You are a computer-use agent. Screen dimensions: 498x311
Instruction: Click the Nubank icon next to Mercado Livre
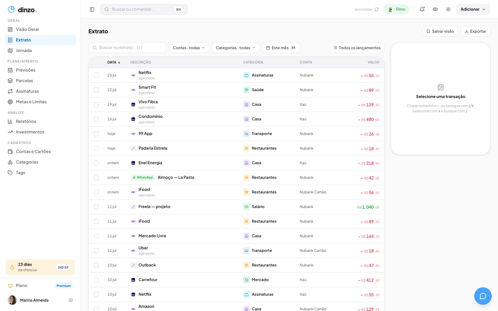coord(133,236)
